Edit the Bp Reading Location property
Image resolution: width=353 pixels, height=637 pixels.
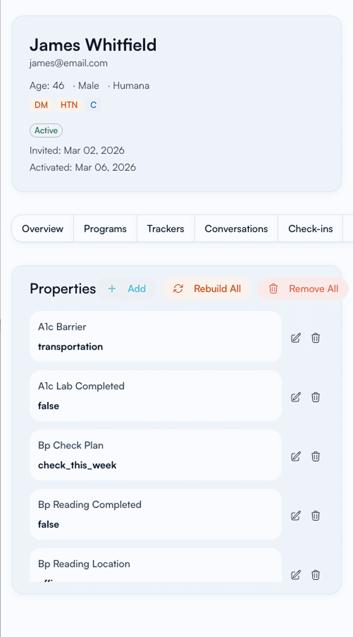pyautogui.click(x=296, y=575)
